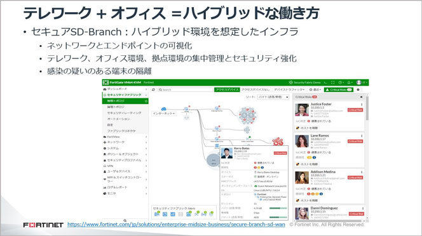Click Lane Ramos's profile photo
The height and width of the screenshot is (236, 422).
pos(302,141)
